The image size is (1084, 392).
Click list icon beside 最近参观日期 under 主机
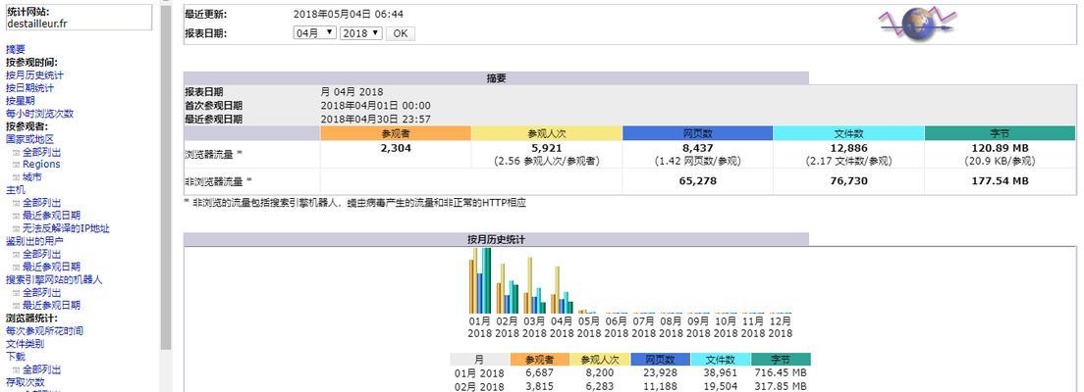[x=17, y=216]
